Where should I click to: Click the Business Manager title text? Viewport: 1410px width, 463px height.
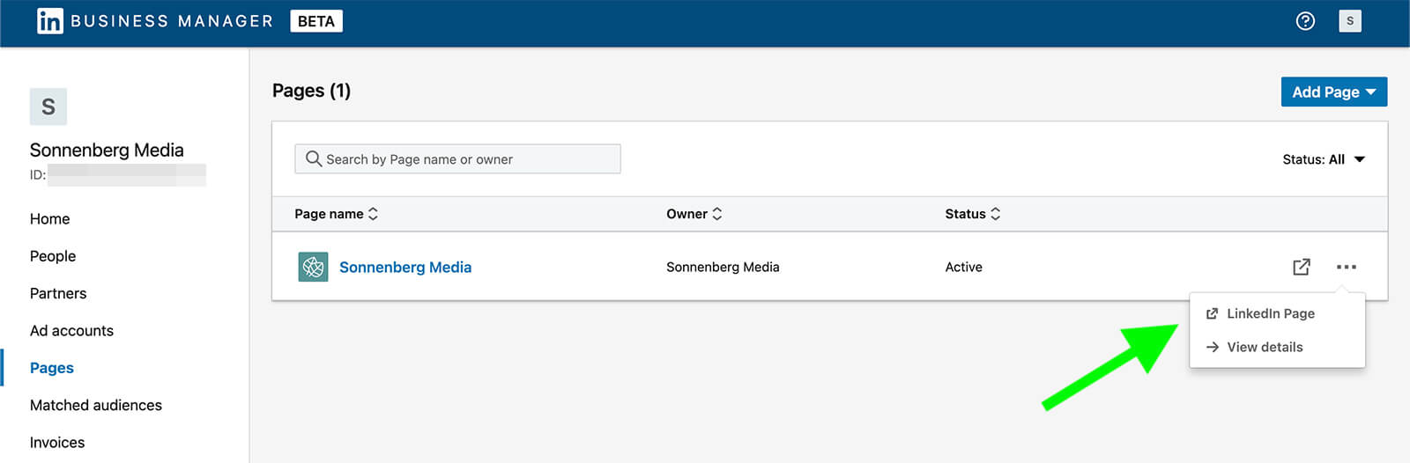(x=172, y=21)
